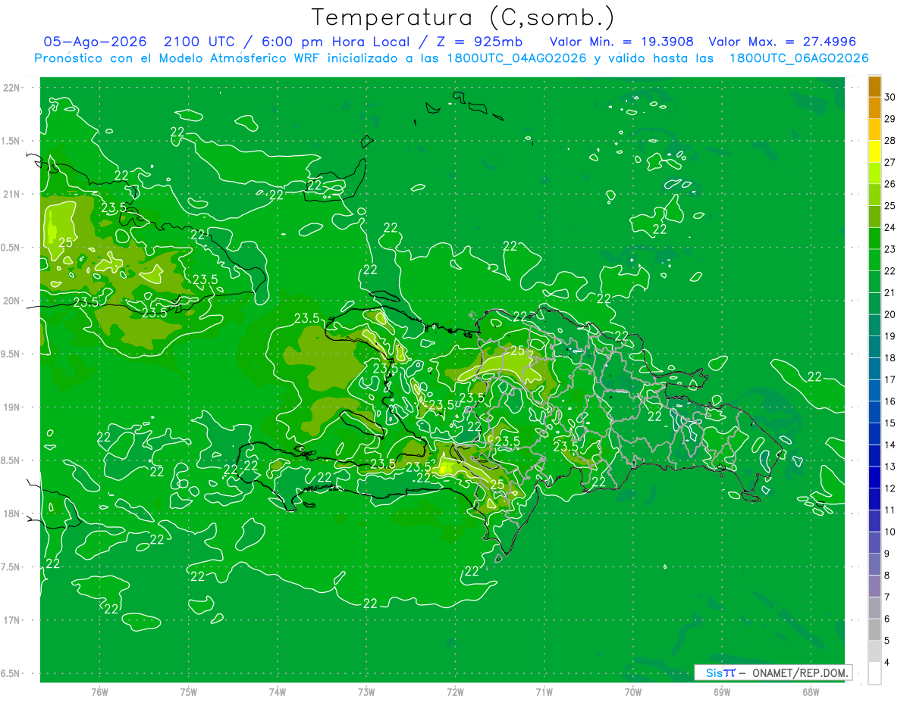Click the '13' label on the colorbar
The width and height of the screenshot is (910, 702).
890,466
